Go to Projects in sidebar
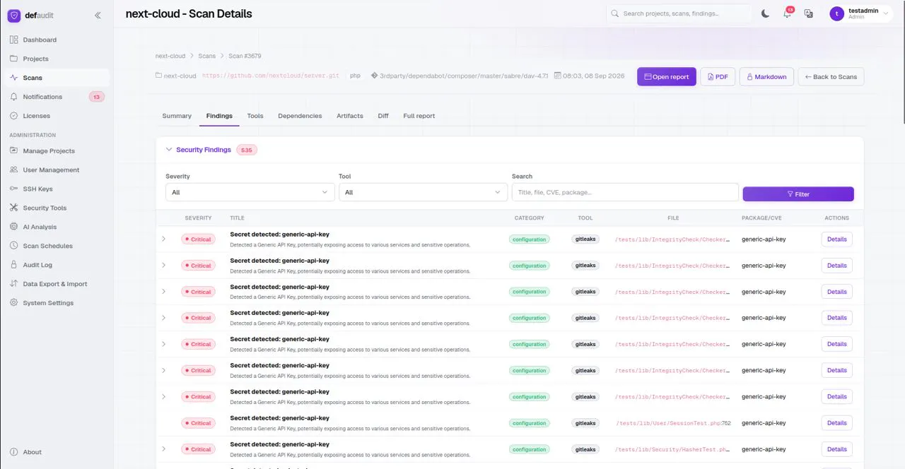Screen dimensions: 905x469 click(57, 59)
